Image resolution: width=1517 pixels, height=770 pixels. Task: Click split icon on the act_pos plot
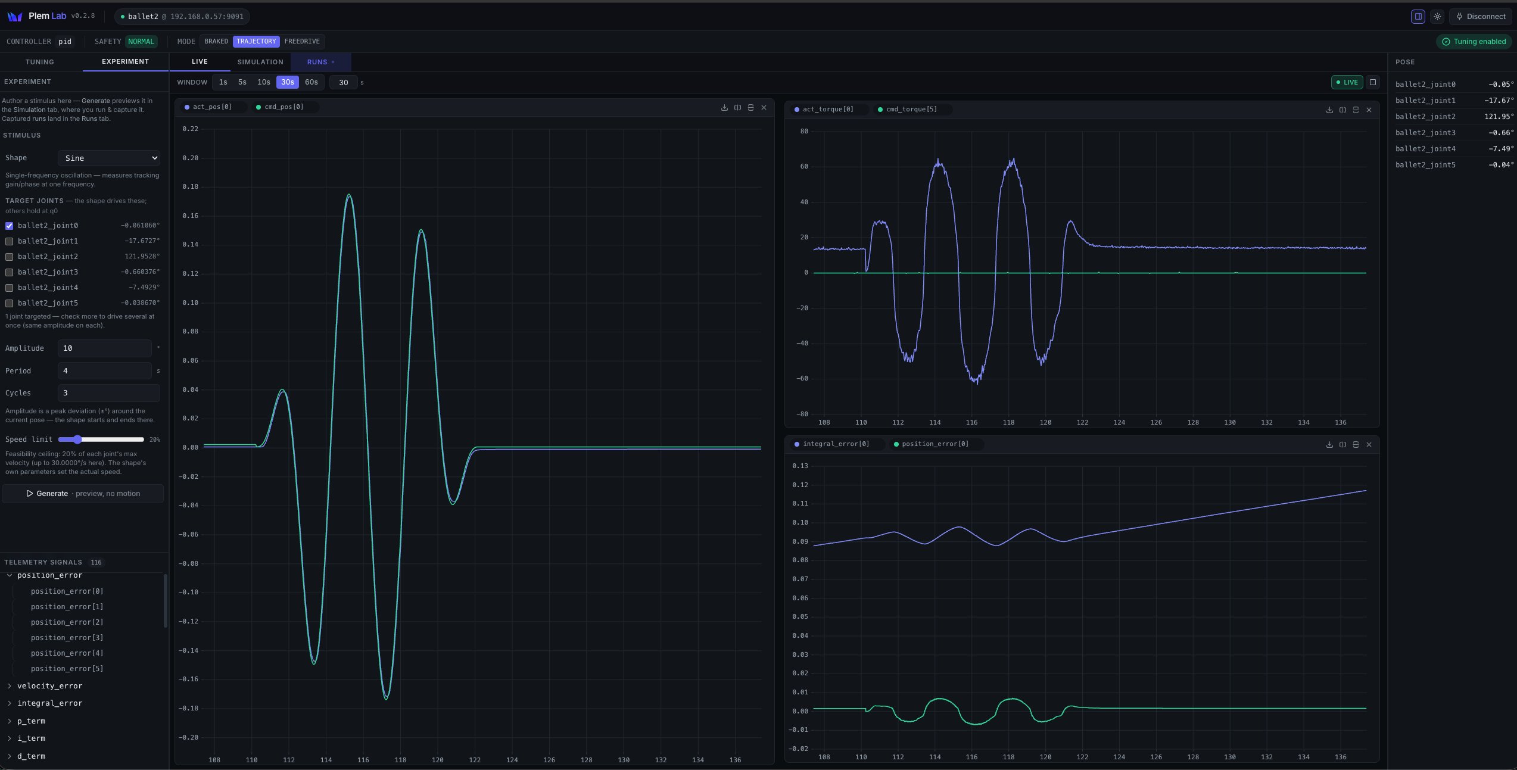[x=737, y=108]
